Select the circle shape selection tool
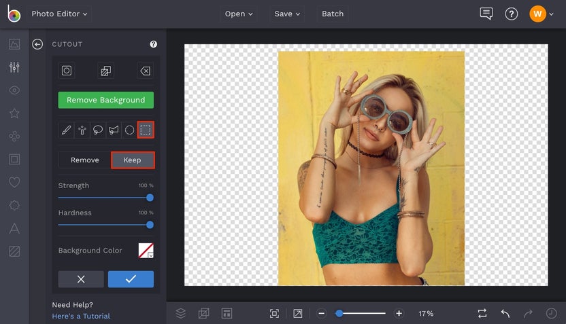The height and width of the screenshot is (324, 566). pos(129,129)
